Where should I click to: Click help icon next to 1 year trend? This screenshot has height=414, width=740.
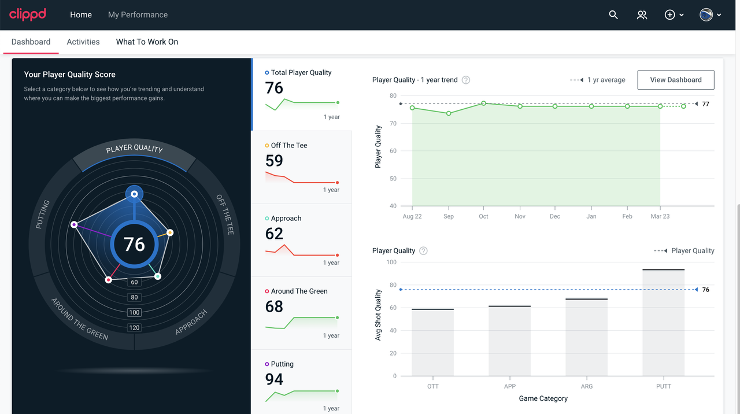pyautogui.click(x=466, y=80)
